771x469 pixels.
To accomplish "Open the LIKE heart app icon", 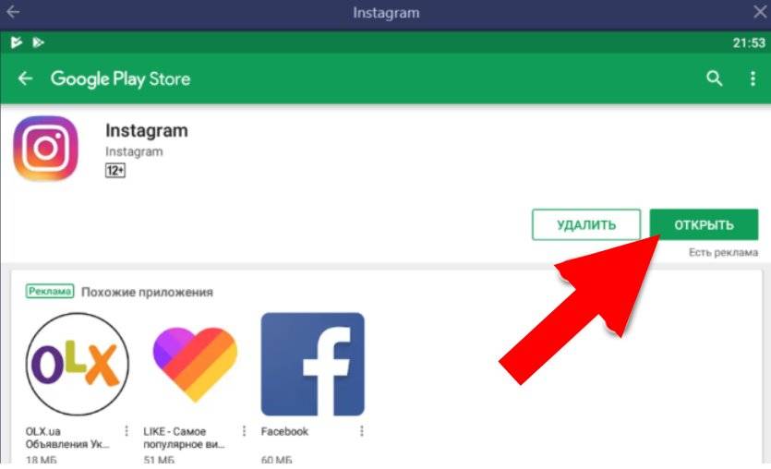I will (195, 365).
